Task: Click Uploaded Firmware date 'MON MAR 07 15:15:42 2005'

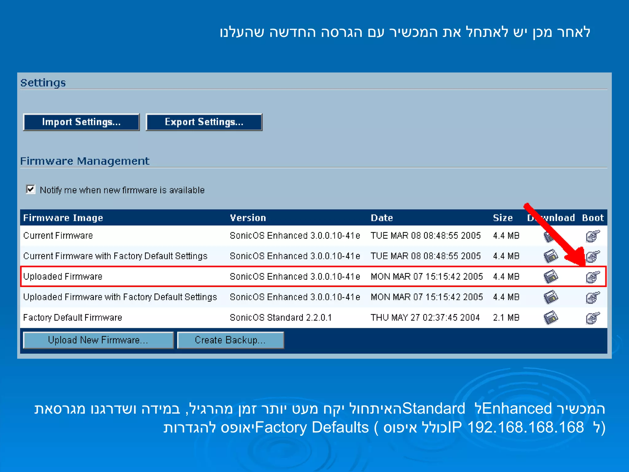Action: [x=427, y=277]
